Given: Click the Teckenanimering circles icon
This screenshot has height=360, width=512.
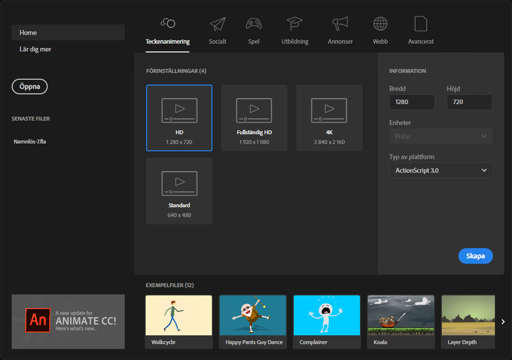Looking at the screenshot, I should point(168,23).
